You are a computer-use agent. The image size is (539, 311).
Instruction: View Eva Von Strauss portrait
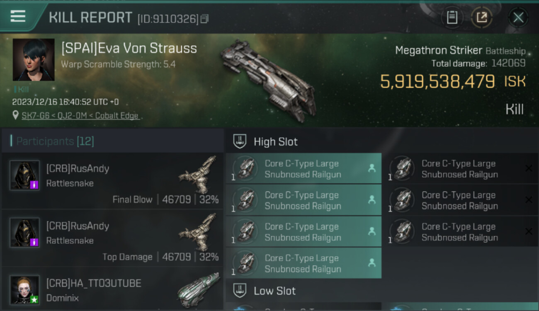click(34, 60)
